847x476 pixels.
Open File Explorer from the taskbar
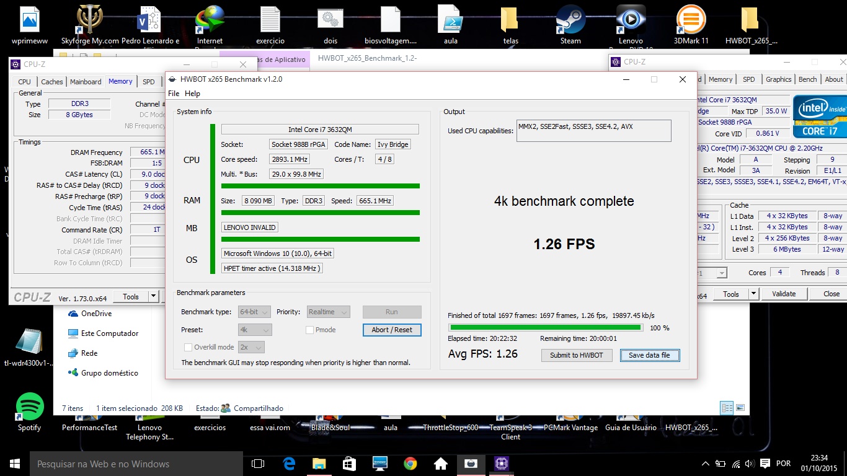319,464
